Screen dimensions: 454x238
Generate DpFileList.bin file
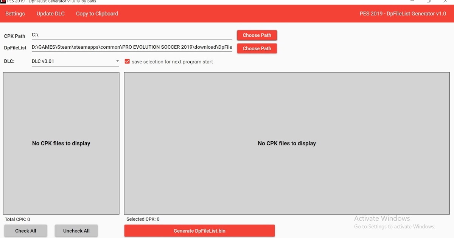click(199, 231)
